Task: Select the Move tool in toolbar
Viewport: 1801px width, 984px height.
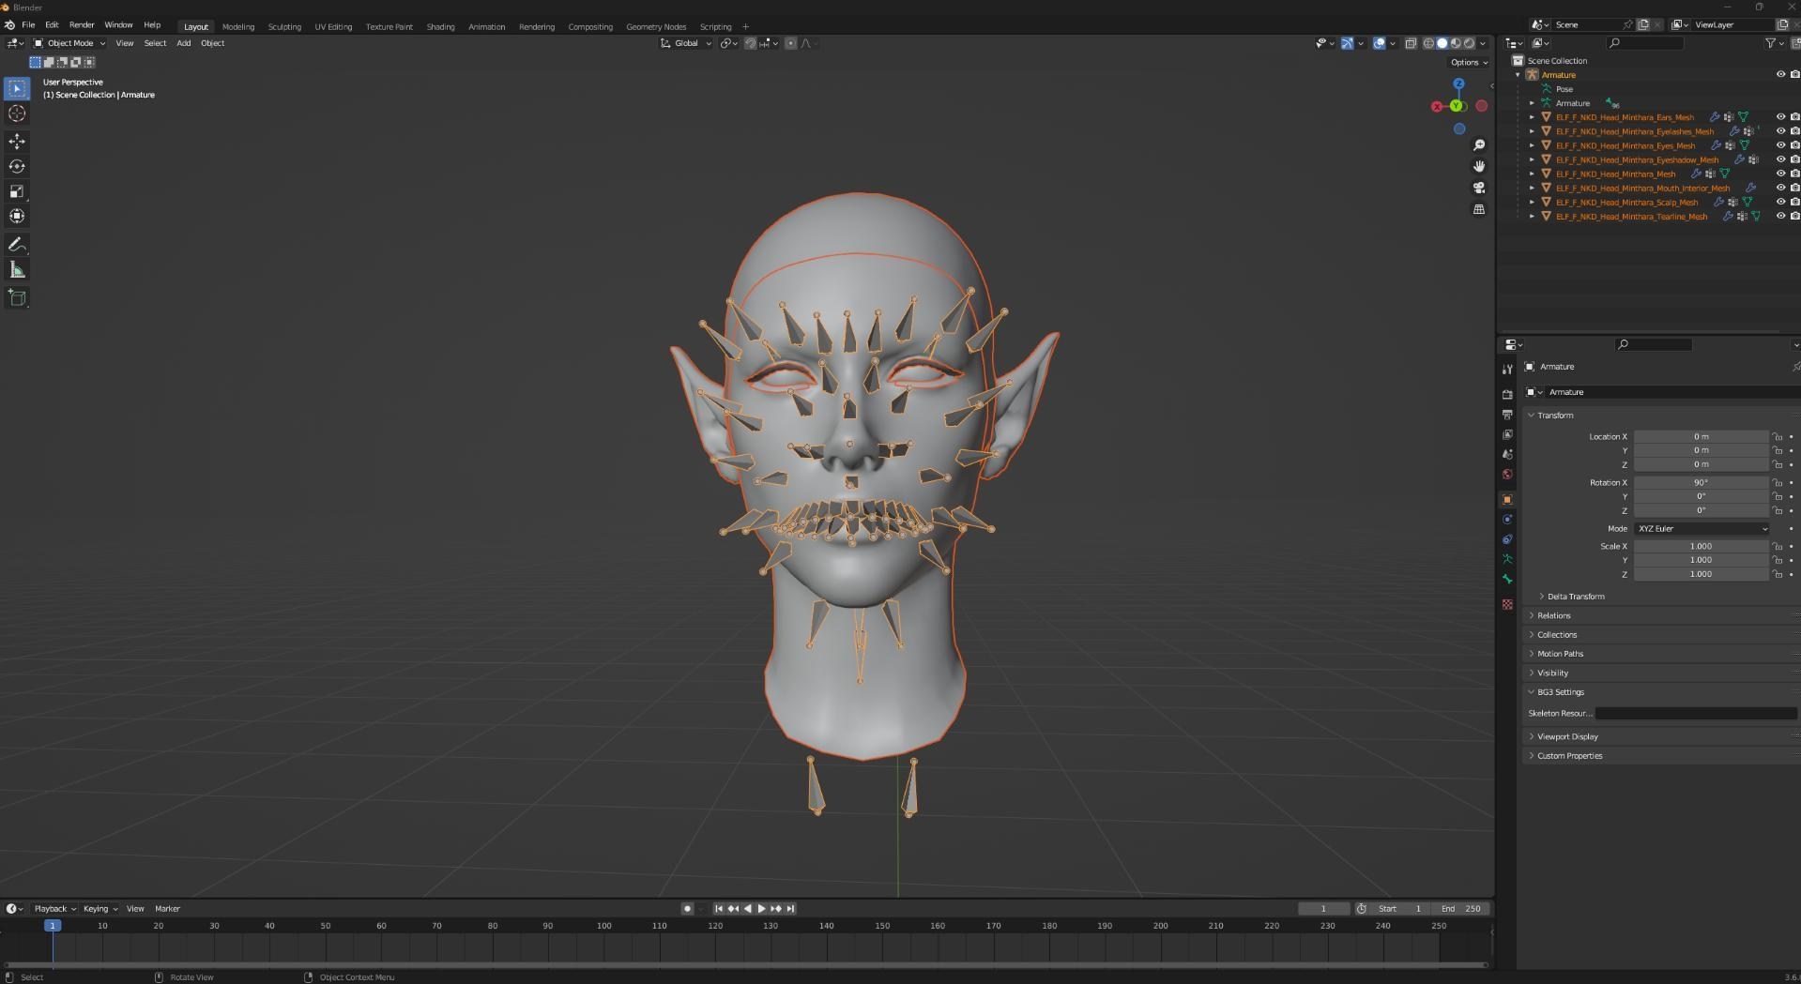Action: point(17,142)
